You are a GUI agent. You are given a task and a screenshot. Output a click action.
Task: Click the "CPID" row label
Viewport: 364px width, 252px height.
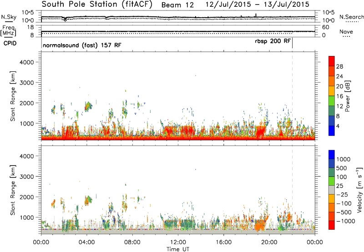pos(10,43)
